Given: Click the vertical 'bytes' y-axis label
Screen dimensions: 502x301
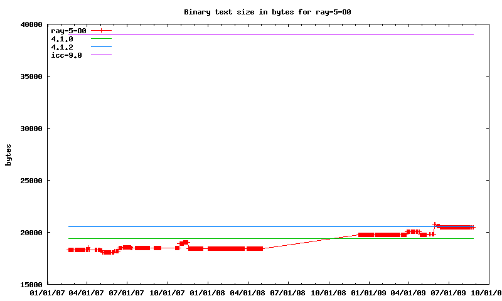Looking at the screenshot, I should pos(8,154).
